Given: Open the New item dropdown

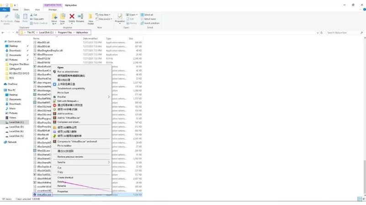Looking at the screenshot, I should [x=103, y=15].
